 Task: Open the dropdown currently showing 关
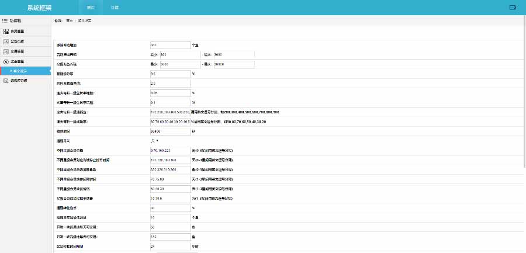tap(155, 141)
